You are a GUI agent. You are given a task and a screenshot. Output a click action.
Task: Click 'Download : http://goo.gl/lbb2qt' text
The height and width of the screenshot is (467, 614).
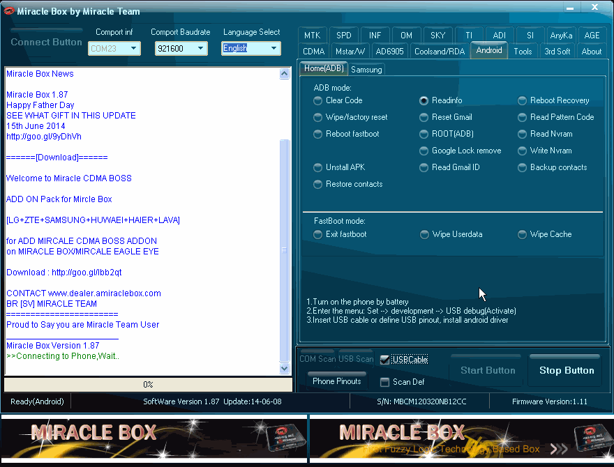coord(63,273)
